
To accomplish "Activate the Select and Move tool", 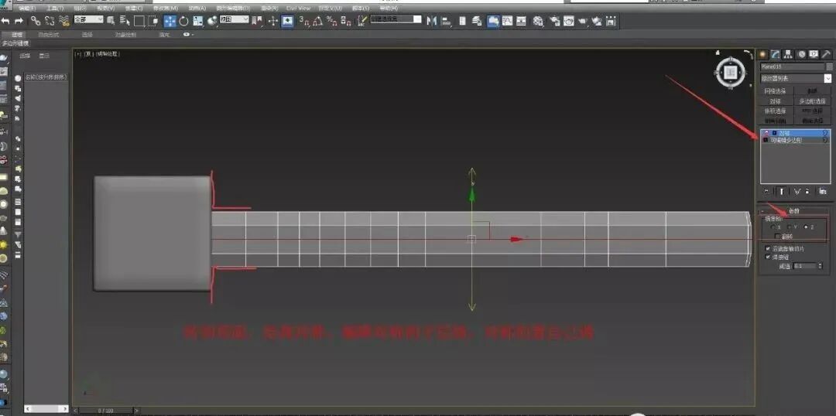I will pos(170,21).
